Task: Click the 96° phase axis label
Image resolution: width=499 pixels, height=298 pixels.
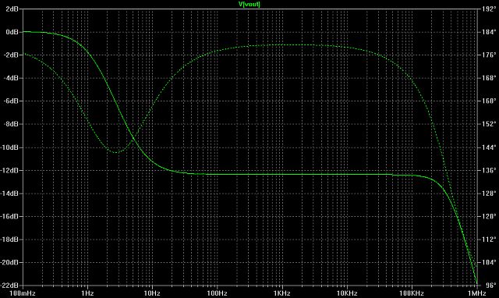Action: pyautogui.click(x=490, y=286)
